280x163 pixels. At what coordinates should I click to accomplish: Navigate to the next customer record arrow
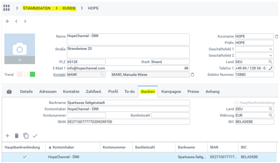25,21
